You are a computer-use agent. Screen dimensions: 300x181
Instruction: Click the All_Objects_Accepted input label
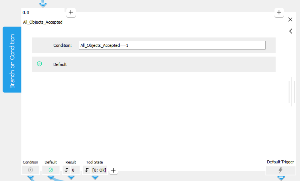[x=43, y=22]
